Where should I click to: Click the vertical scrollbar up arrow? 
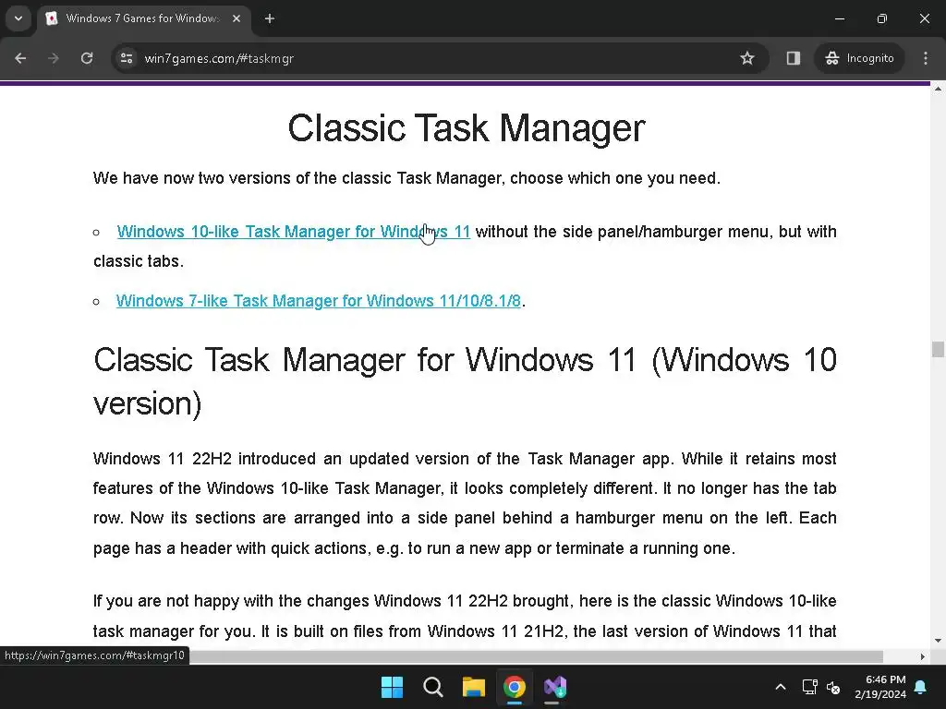[x=938, y=90]
